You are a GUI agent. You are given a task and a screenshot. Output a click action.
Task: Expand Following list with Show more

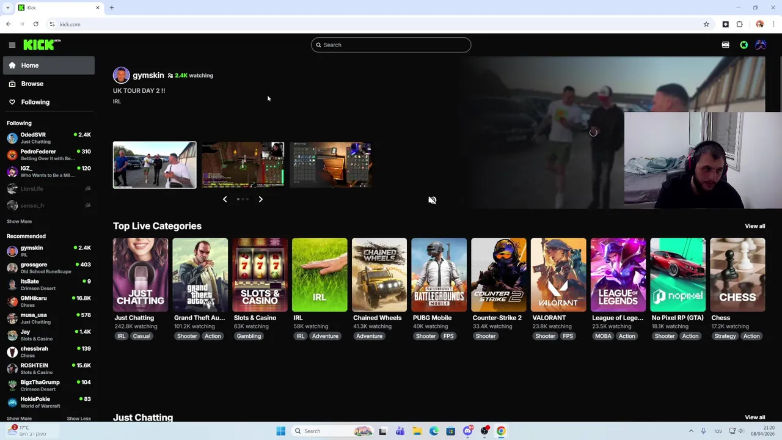pos(19,221)
